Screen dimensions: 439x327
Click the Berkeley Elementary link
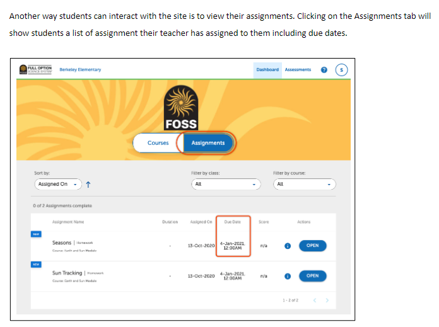click(x=80, y=70)
